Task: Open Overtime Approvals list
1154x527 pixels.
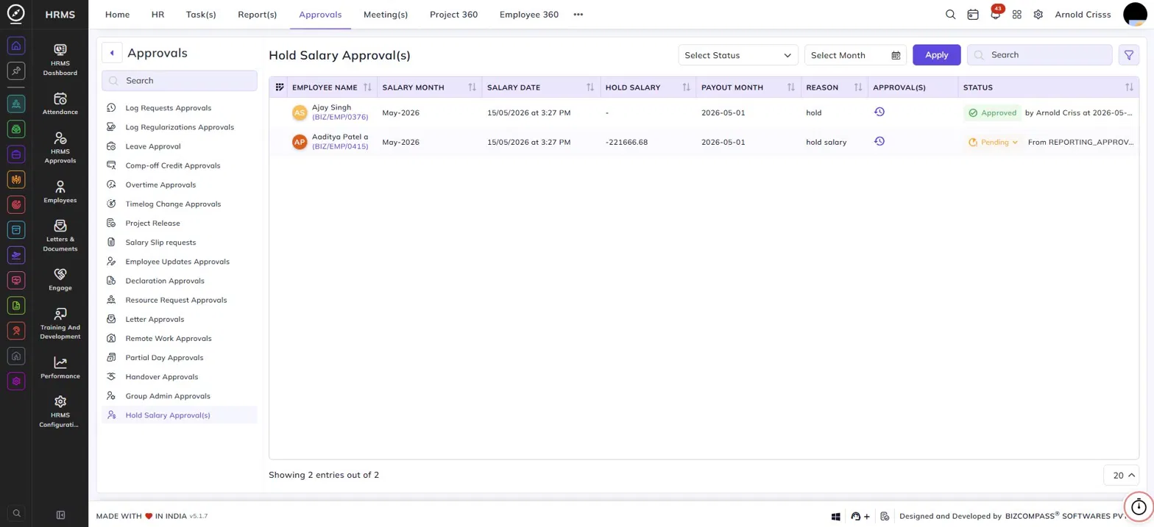Action: (180, 184)
